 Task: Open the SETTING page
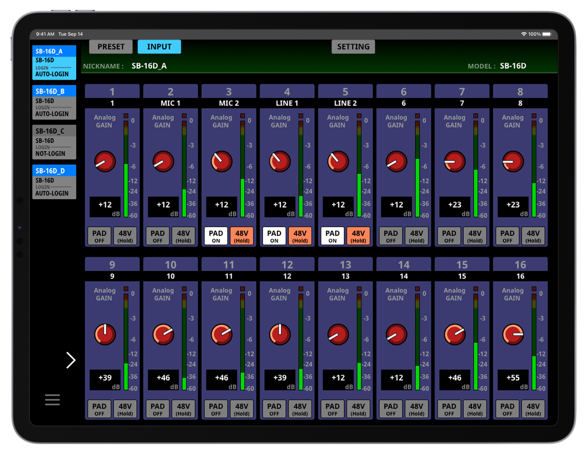(x=353, y=47)
